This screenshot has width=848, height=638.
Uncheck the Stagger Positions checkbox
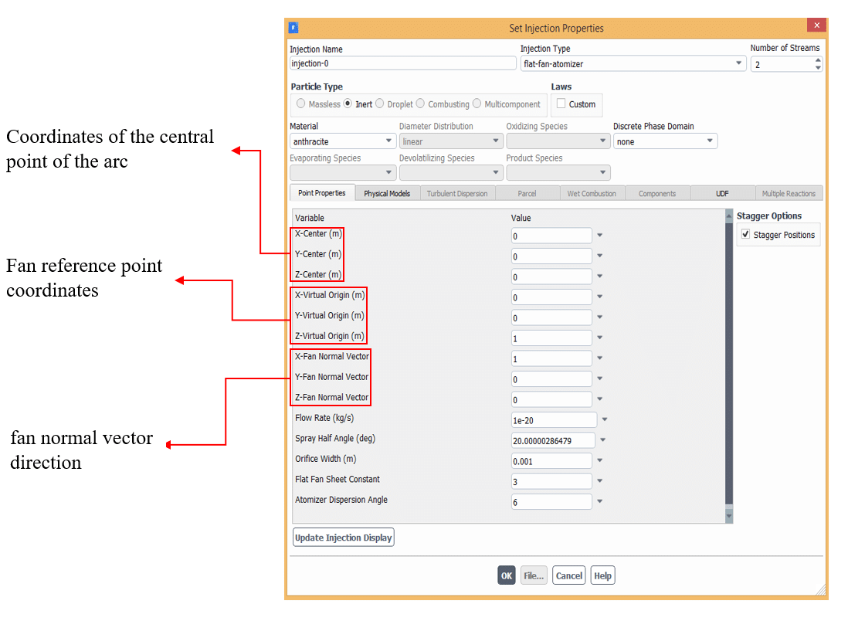click(745, 235)
